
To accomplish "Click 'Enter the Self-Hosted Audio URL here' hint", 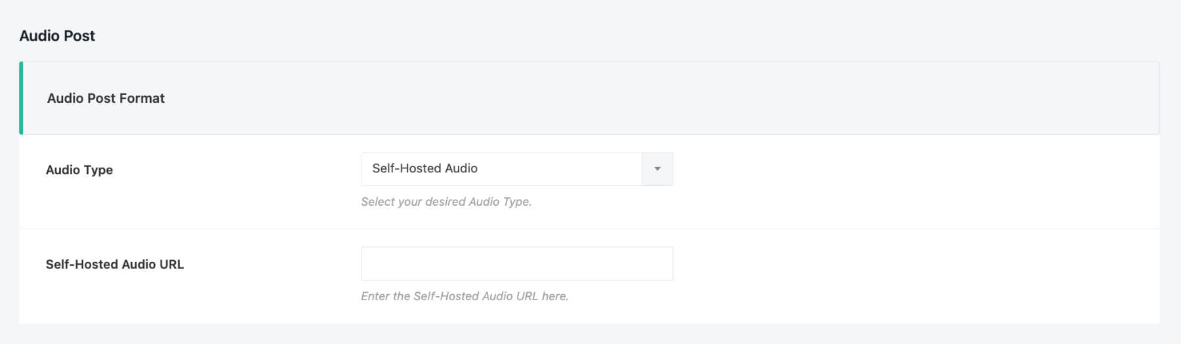I will tap(465, 296).
